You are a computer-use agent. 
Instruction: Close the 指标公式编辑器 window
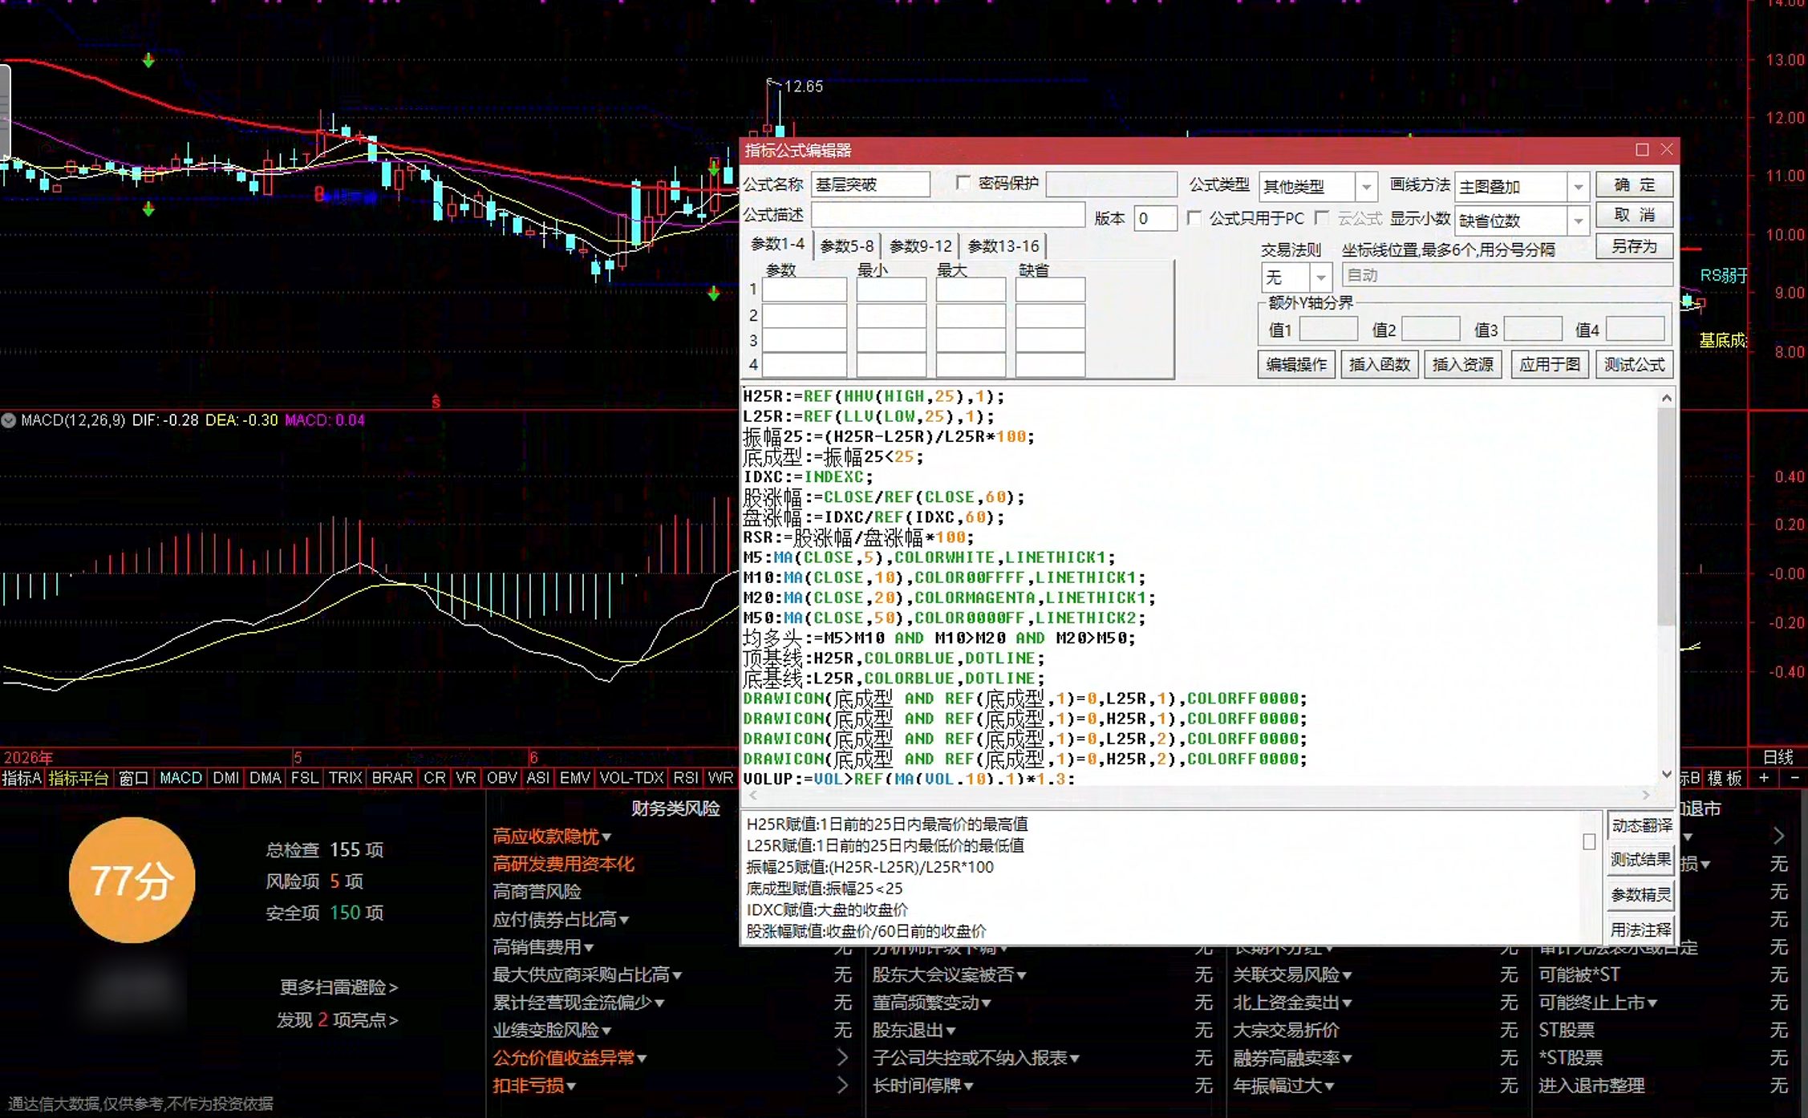point(1667,150)
